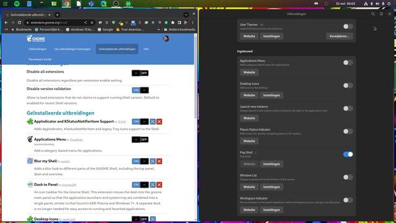This screenshot has height=223, width=396.
Task: Toggle Disable all extensions on the website
Action: coord(140,73)
